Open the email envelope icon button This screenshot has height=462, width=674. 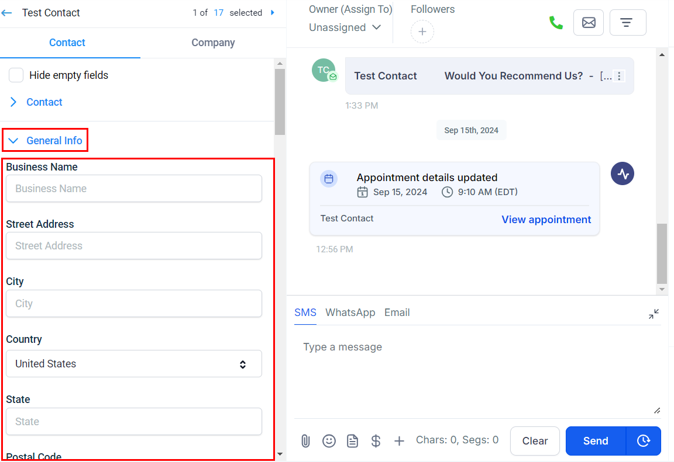pyautogui.click(x=588, y=23)
